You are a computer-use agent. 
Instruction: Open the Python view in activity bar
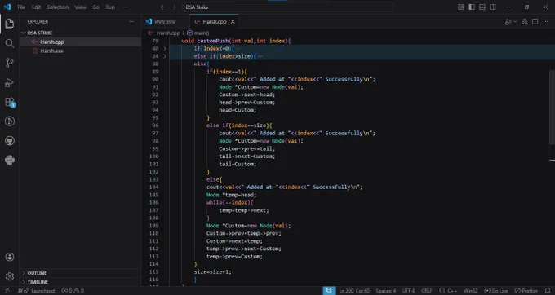(10, 161)
